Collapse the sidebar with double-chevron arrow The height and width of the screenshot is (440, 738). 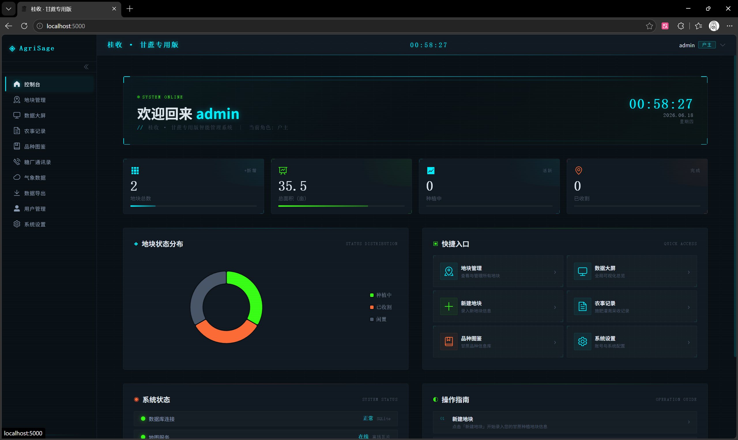click(x=86, y=67)
